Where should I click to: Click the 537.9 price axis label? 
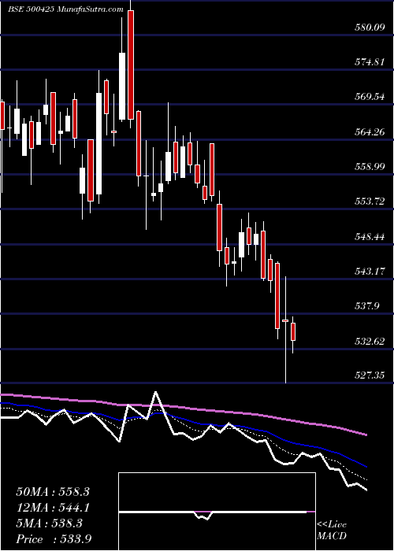pos(366,306)
